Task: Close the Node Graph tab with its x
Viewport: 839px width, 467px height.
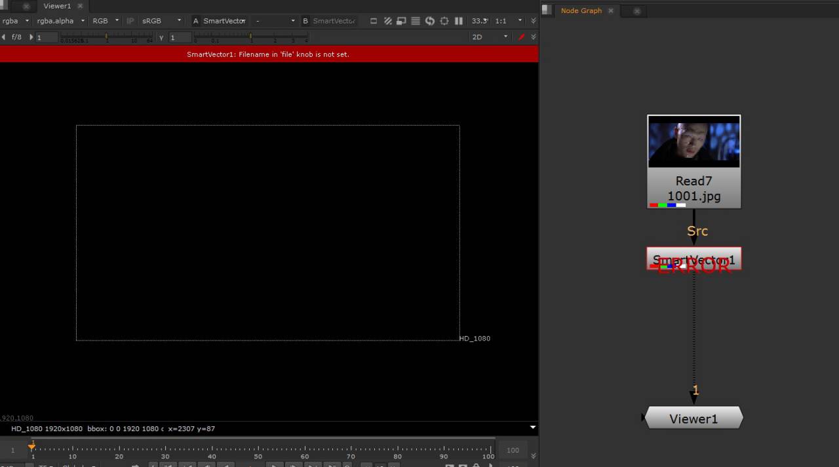Action: pos(610,10)
